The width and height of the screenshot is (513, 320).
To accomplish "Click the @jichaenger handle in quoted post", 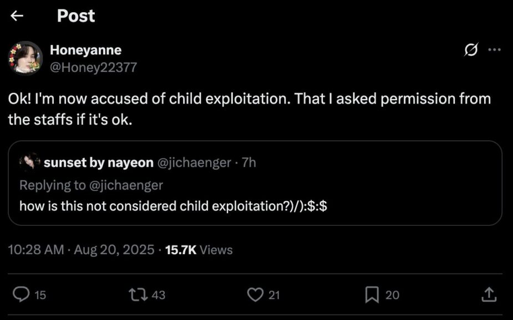I will pyautogui.click(x=197, y=163).
